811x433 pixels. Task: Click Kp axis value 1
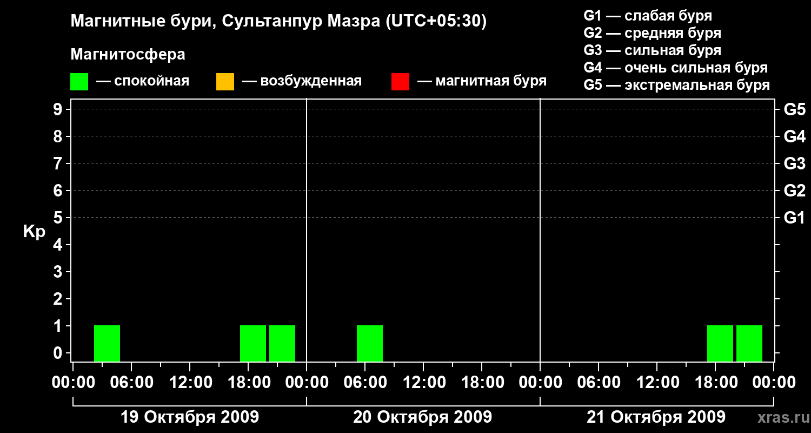point(59,326)
